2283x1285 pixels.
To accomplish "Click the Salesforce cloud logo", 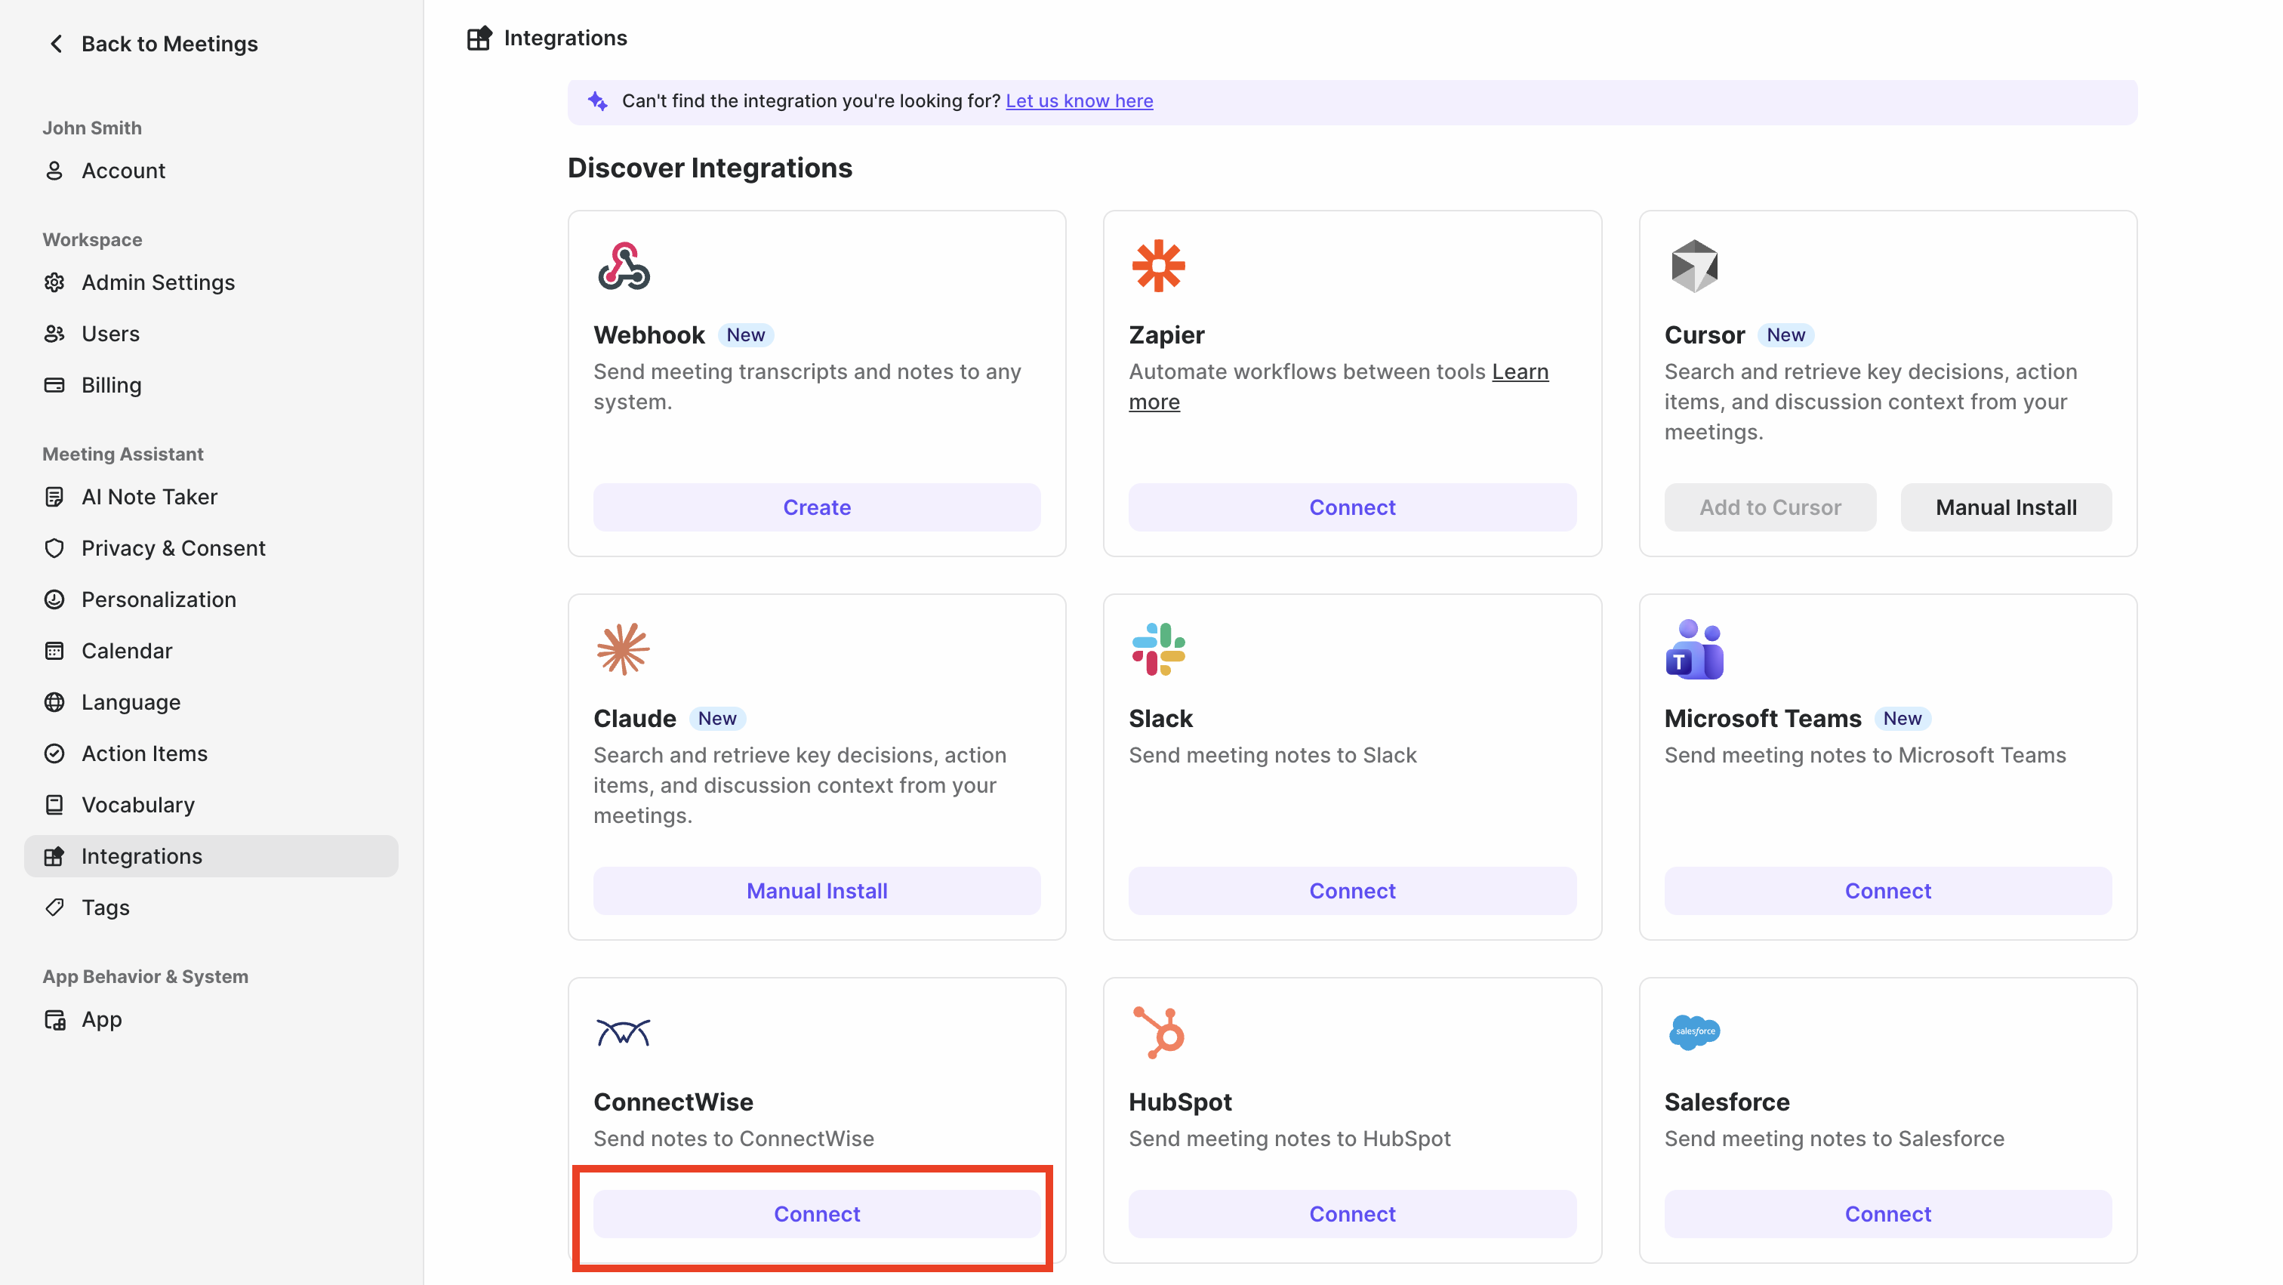I will (x=1693, y=1032).
